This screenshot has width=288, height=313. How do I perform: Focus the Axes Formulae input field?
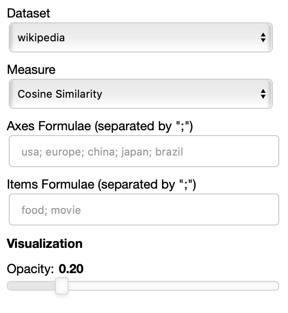click(144, 151)
